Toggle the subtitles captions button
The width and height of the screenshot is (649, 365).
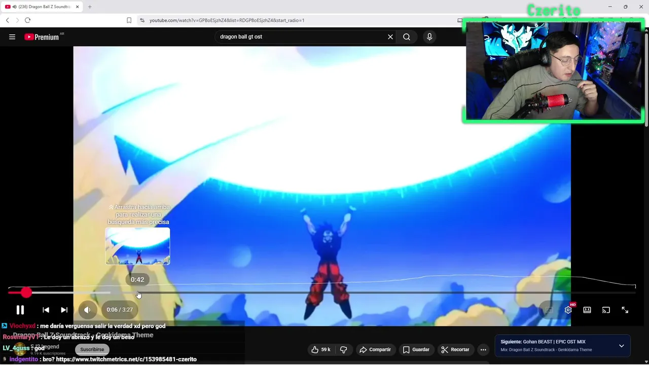click(549, 310)
